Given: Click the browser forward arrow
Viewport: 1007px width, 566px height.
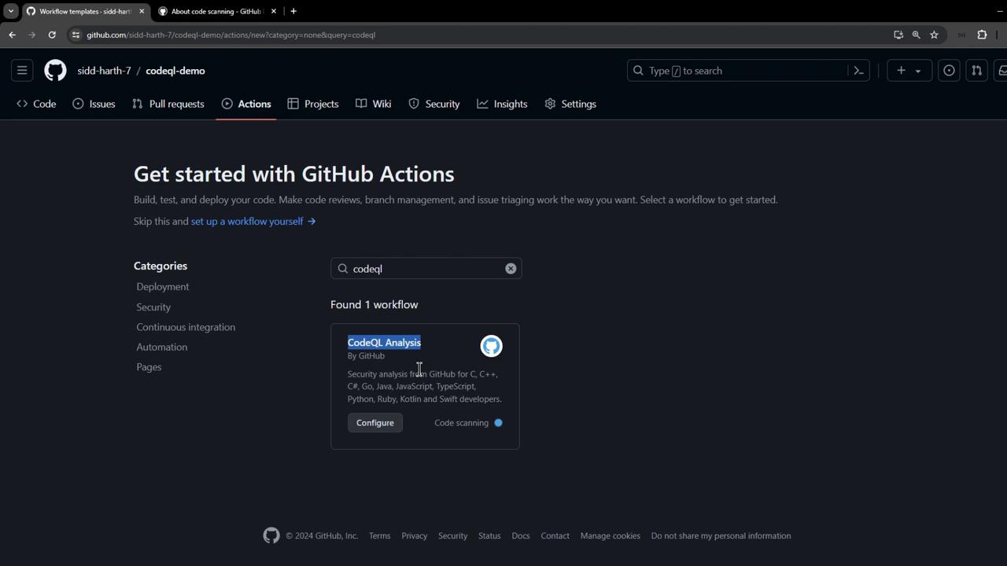Looking at the screenshot, I should click(31, 35).
